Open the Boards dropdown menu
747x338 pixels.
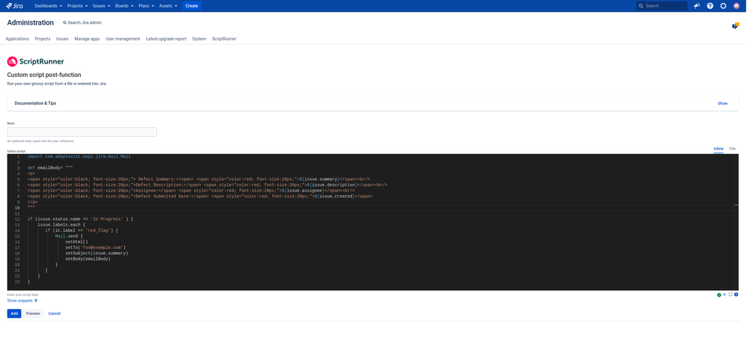click(124, 6)
